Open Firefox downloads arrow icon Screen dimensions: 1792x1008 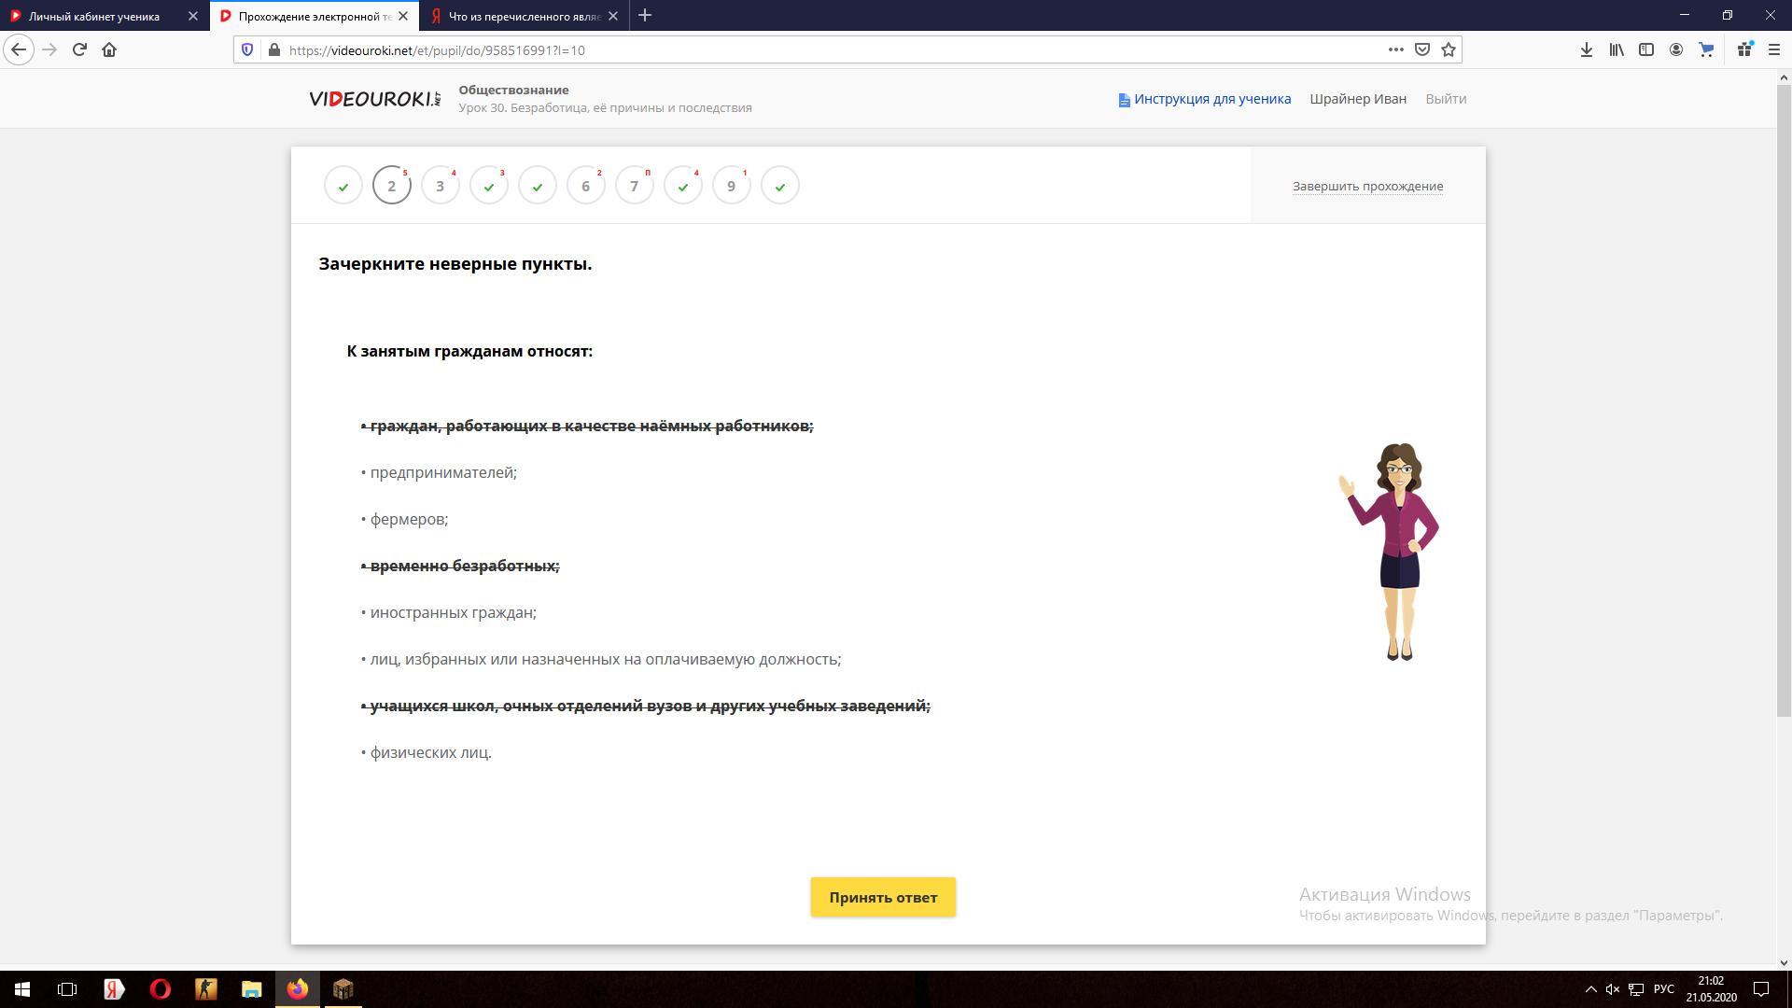[1586, 49]
